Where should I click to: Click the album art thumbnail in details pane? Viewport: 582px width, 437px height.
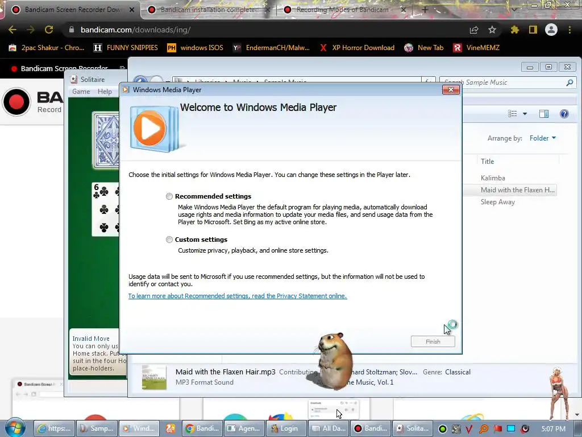(154, 377)
